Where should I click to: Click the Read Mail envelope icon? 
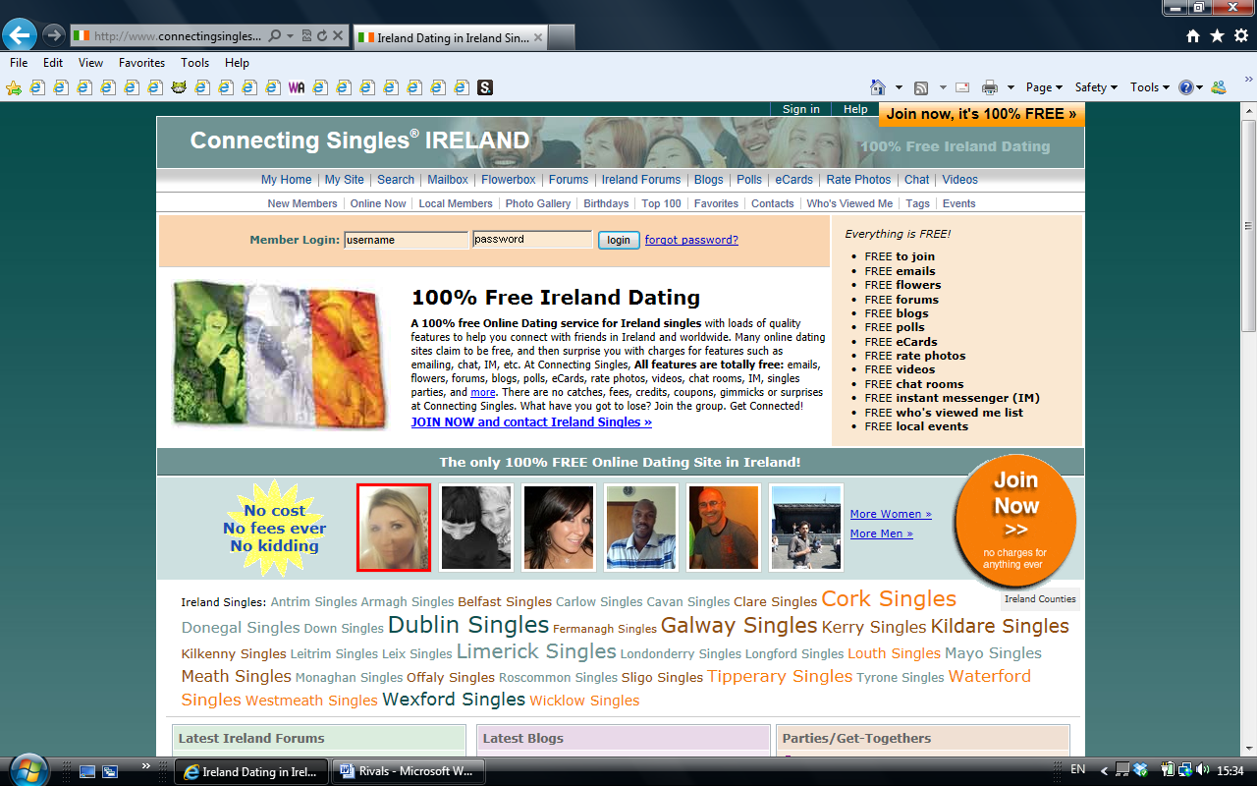coord(962,87)
